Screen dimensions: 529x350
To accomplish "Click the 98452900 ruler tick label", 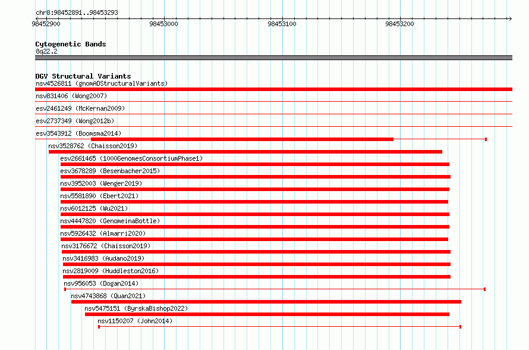I will [x=46, y=24].
